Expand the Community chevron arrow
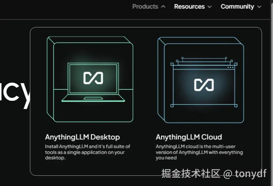The image size is (273, 186). pos(259,7)
